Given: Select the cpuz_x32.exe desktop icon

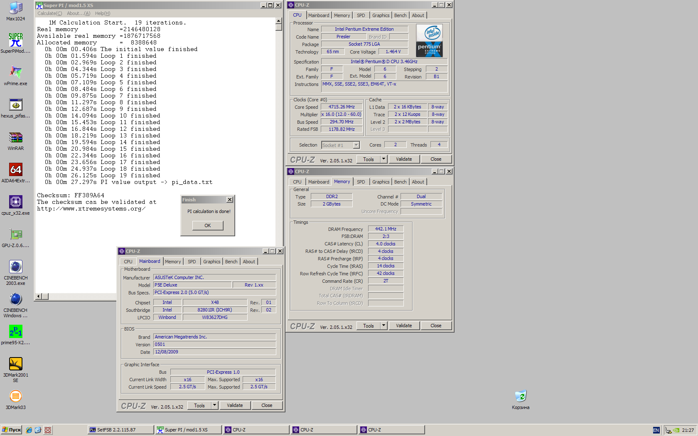Looking at the screenshot, I should click(15, 205).
